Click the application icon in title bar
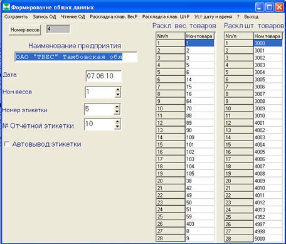The width and height of the screenshot is (286, 244). 6,7
